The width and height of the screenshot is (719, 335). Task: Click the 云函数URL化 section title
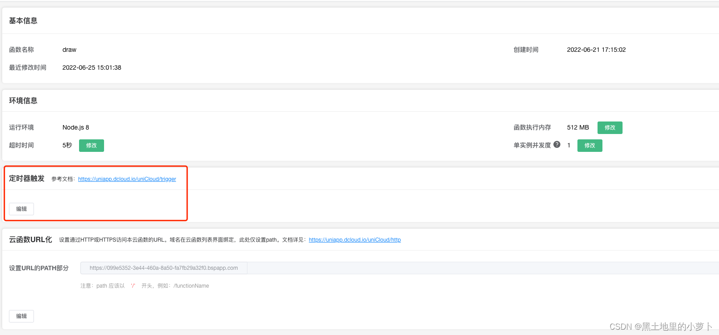coord(30,239)
